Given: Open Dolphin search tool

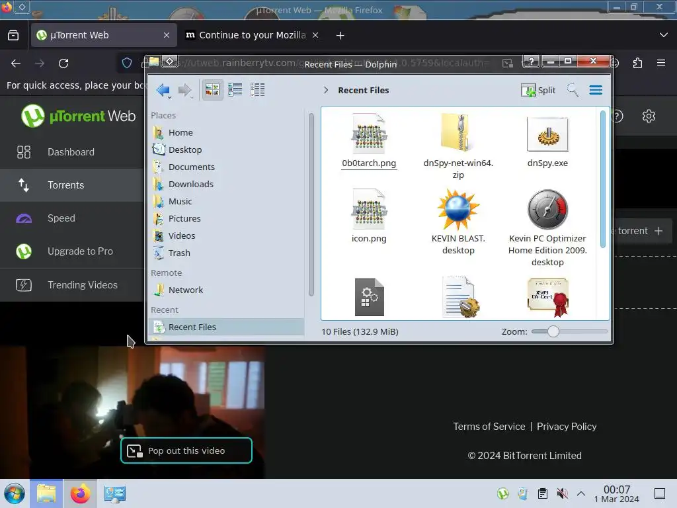Looking at the screenshot, I should click(573, 90).
